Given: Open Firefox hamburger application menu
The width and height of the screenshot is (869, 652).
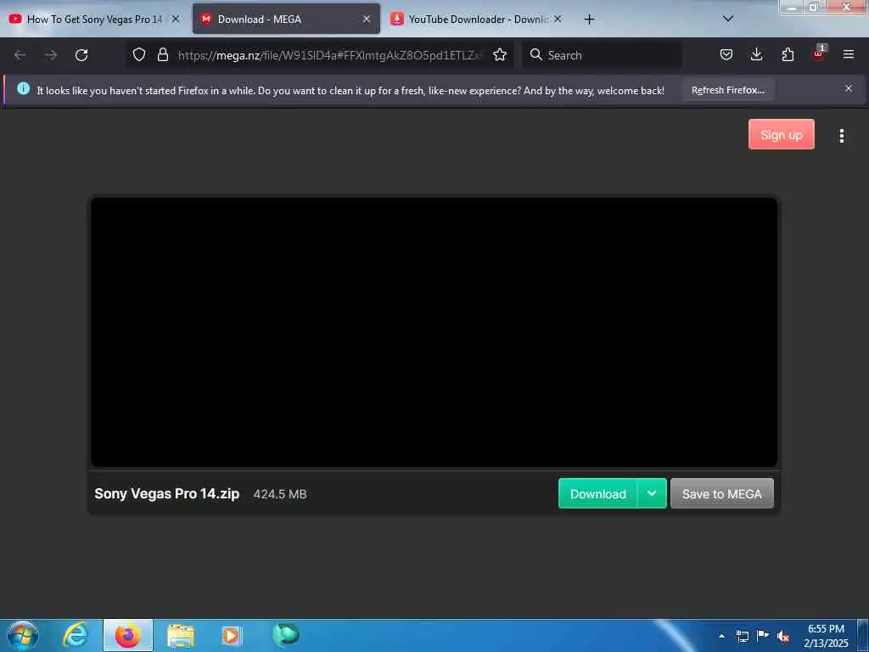Looking at the screenshot, I should point(849,54).
